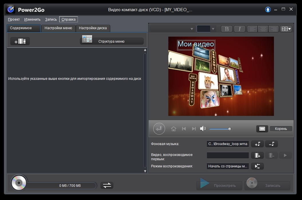
Task: Open the Проект menu
Action: 14,19
